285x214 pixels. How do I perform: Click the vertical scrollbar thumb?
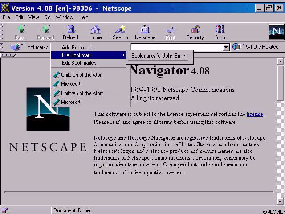tap(280, 83)
